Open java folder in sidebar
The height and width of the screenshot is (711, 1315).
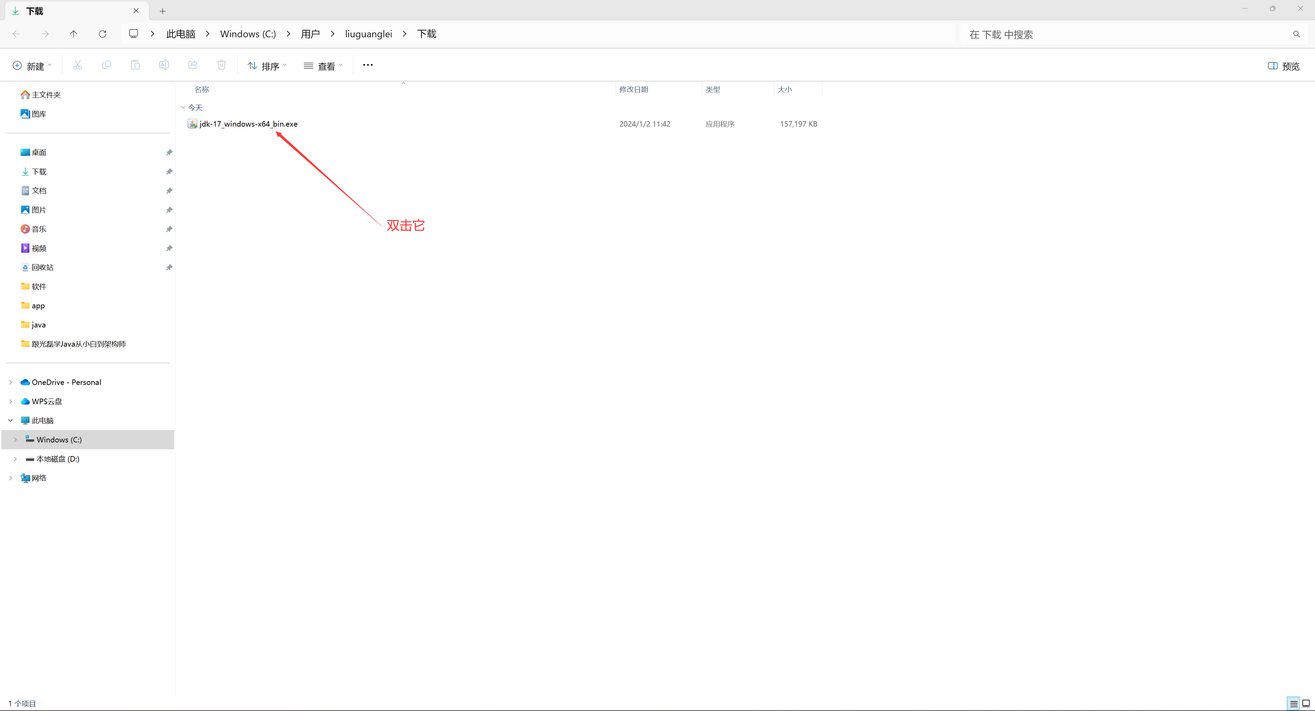33,325
